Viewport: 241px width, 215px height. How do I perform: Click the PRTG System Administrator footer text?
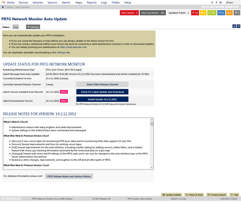tap(140, 199)
